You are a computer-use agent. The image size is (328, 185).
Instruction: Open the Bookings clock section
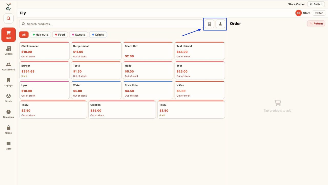click(x=8, y=114)
